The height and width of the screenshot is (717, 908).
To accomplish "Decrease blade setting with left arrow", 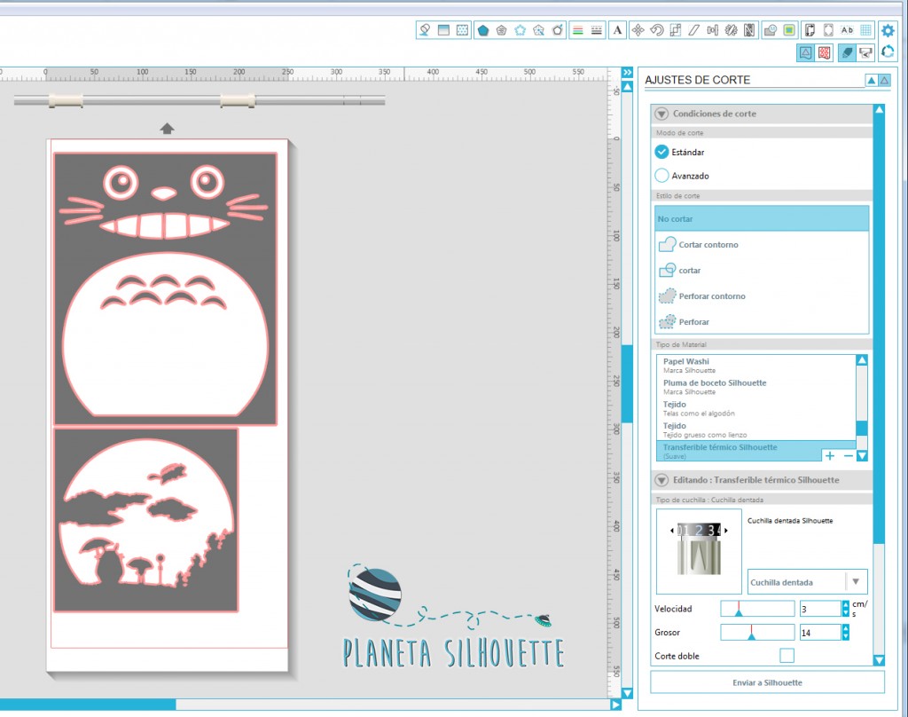I will [x=672, y=531].
